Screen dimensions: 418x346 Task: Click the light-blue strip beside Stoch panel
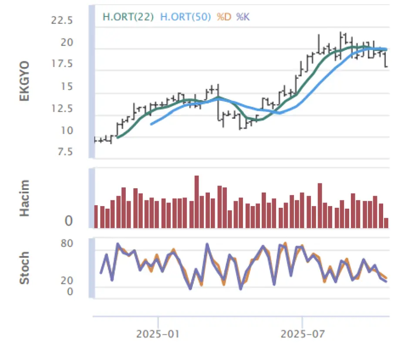coord(92,268)
